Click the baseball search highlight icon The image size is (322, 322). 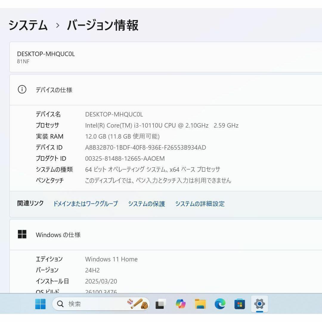pyautogui.click(x=138, y=304)
